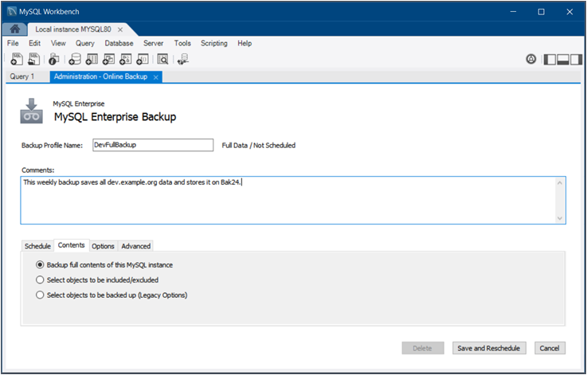587x375 pixels.
Task: Click the reconnect to DBMS icon
Action: [x=182, y=58]
